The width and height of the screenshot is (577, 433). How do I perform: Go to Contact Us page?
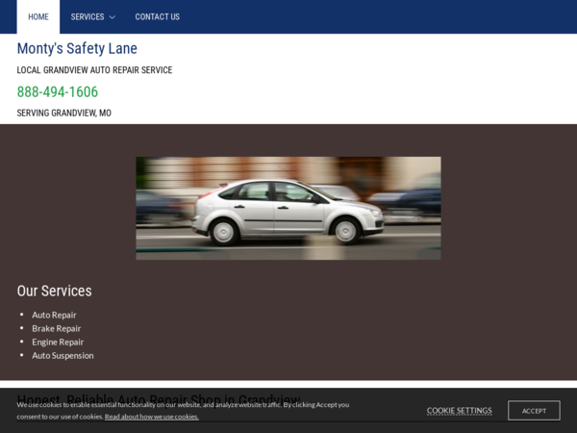pyautogui.click(x=157, y=17)
